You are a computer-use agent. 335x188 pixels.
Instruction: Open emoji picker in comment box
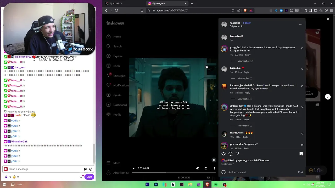[224, 172]
